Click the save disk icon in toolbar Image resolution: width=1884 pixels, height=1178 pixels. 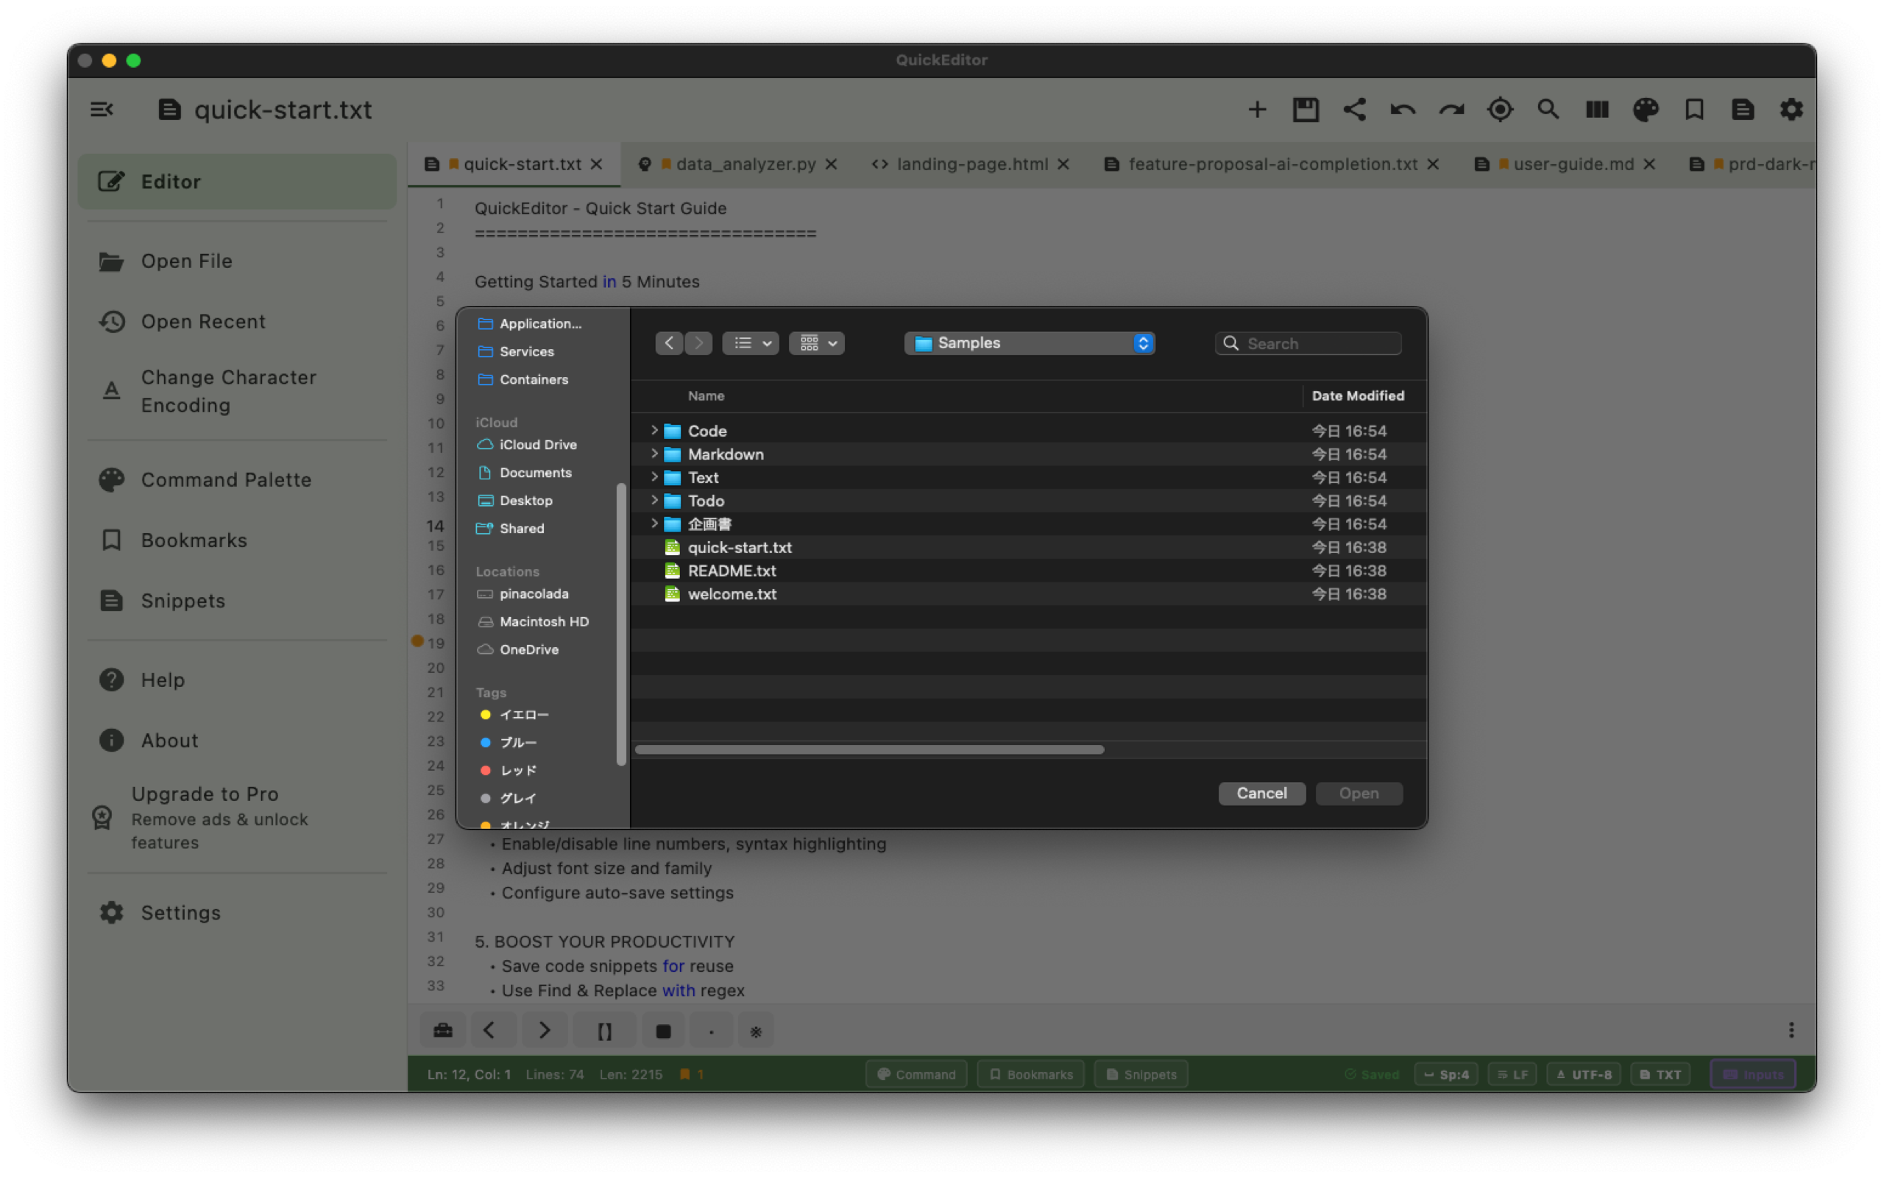click(1306, 110)
